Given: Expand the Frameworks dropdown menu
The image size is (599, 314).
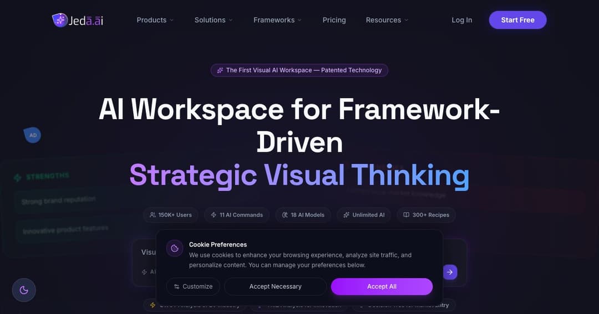Looking at the screenshot, I should [277, 20].
